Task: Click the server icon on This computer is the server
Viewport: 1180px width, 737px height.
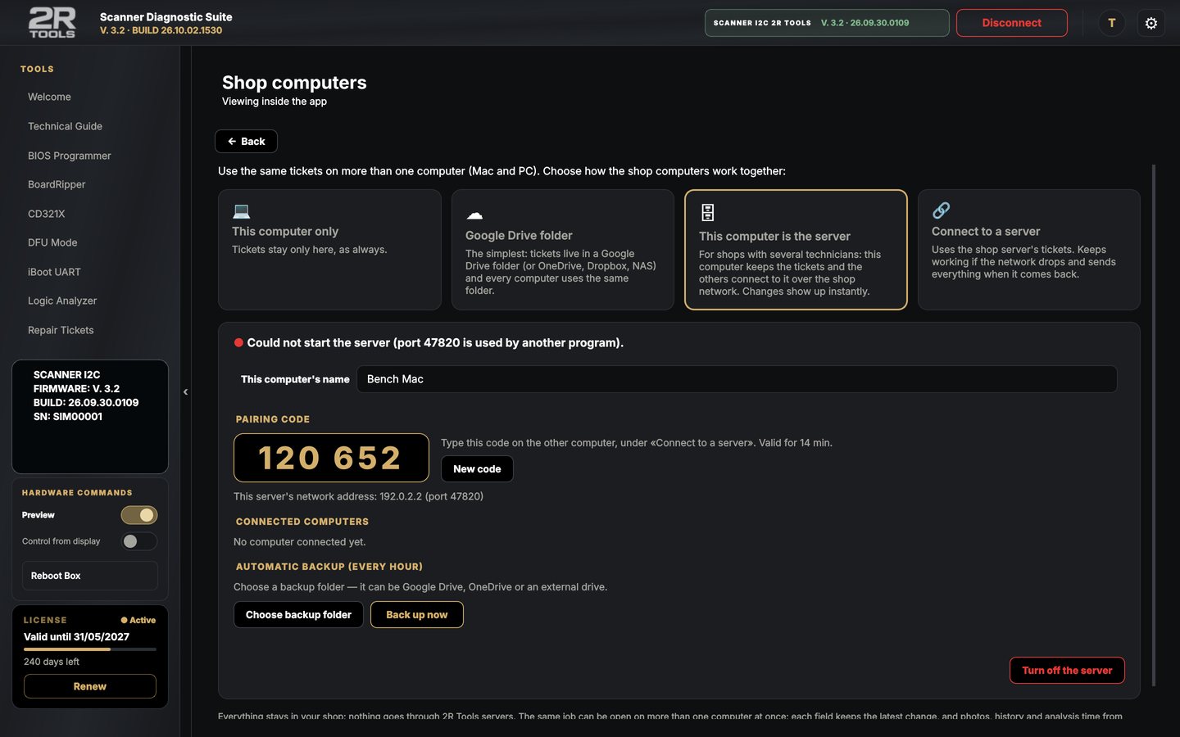Action: (708, 213)
